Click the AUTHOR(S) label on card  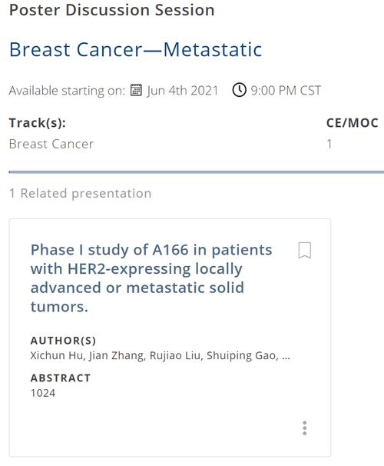[63, 341]
